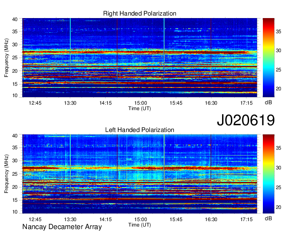
Task: Click the 35 MHz tick label of Right Handed plot
Action: 15,32
